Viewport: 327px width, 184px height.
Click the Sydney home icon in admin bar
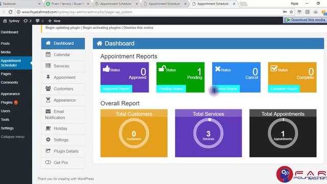coord(5,21)
